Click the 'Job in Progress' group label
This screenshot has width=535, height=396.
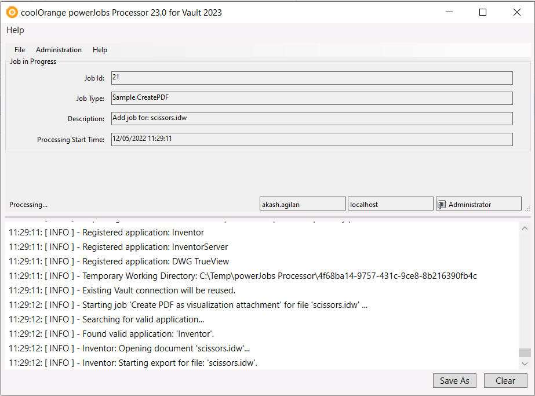[x=33, y=61]
